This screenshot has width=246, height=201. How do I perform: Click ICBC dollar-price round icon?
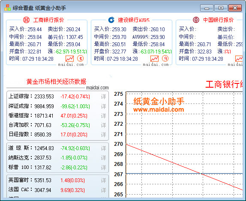point(80,59)
